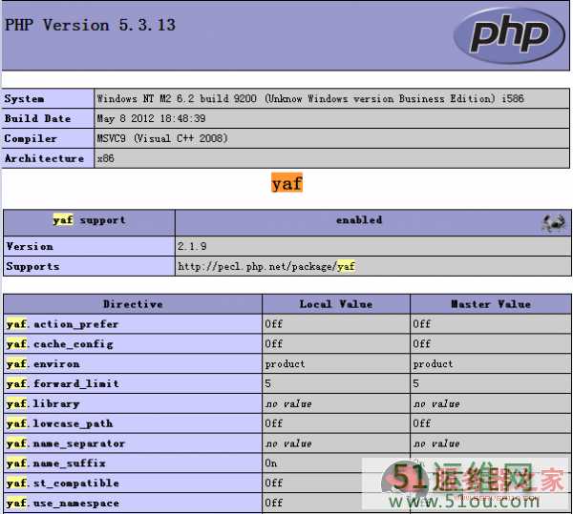Screen dimensions: 573x514
Task: Select the Windows NT M2 6.2 build value
Action: [x=331, y=98]
